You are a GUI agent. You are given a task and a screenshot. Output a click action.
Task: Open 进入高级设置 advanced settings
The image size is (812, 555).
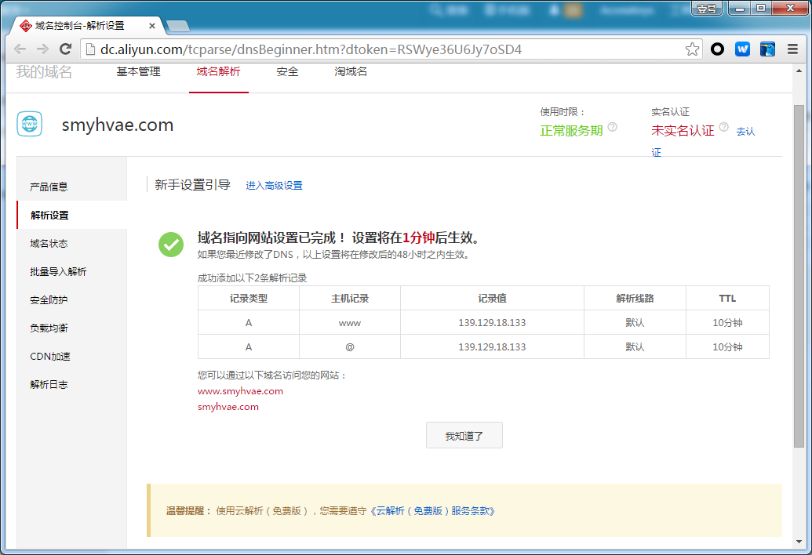click(x=273, y=185)
